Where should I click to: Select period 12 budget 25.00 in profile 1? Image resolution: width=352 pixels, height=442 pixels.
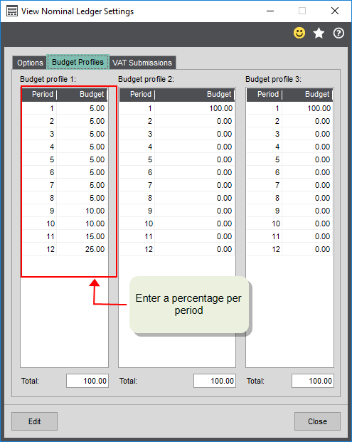pyautogui.click(x=82, y=249)
